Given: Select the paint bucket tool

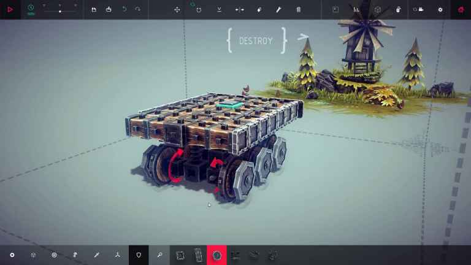Looking at the screenshot, I should [x=259, y=10].
